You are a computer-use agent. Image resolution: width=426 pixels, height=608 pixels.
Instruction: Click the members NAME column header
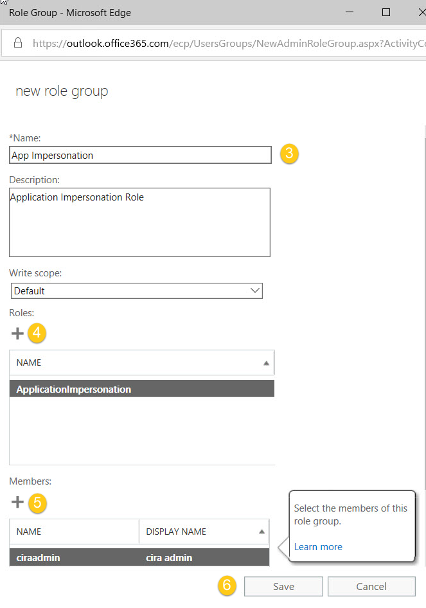coord(74,532)
